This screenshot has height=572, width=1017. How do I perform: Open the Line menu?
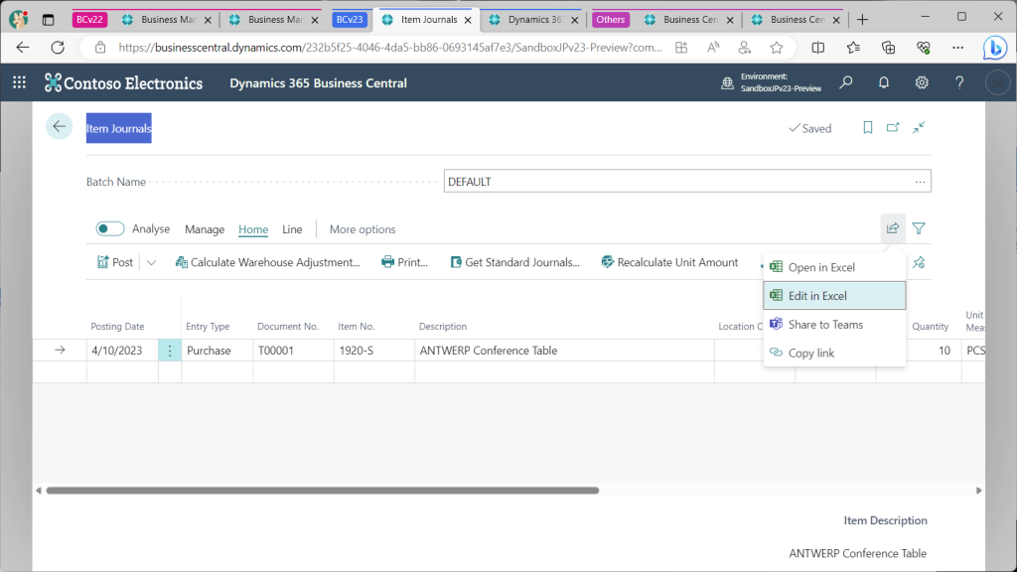click(292, 229)
